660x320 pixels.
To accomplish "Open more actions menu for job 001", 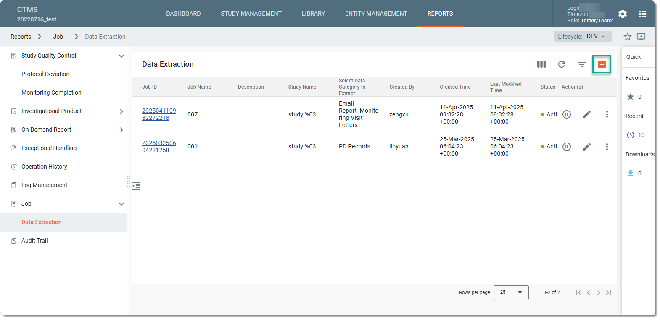I will point(607,147).
